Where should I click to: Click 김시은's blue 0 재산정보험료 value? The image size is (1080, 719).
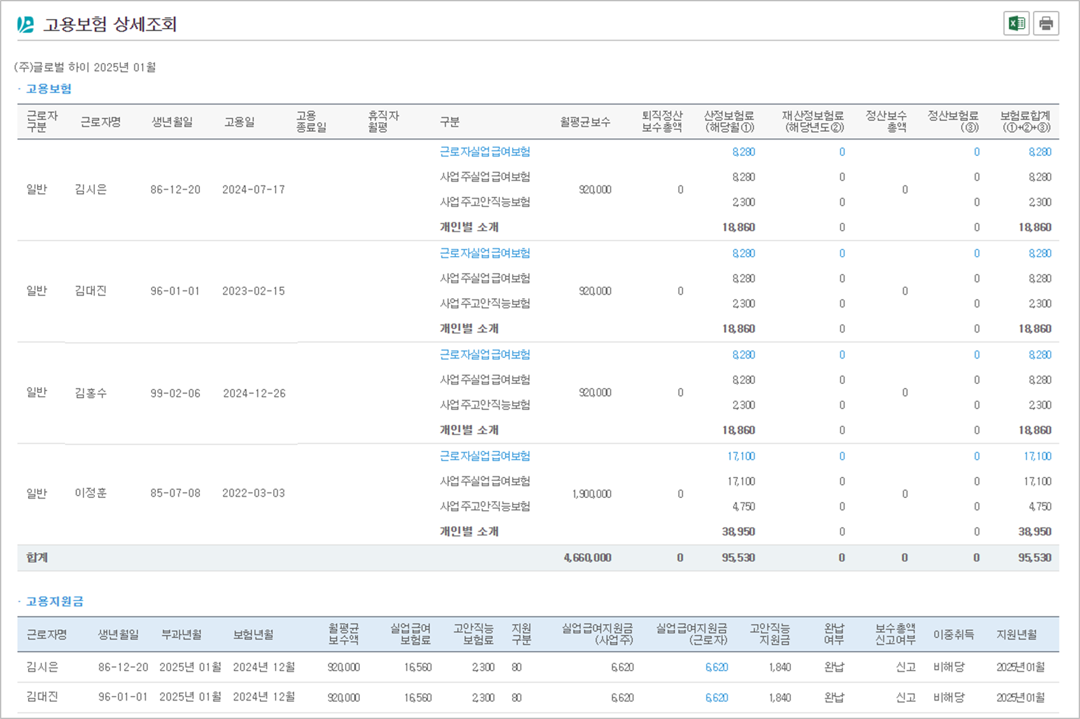tap(842, 152)
